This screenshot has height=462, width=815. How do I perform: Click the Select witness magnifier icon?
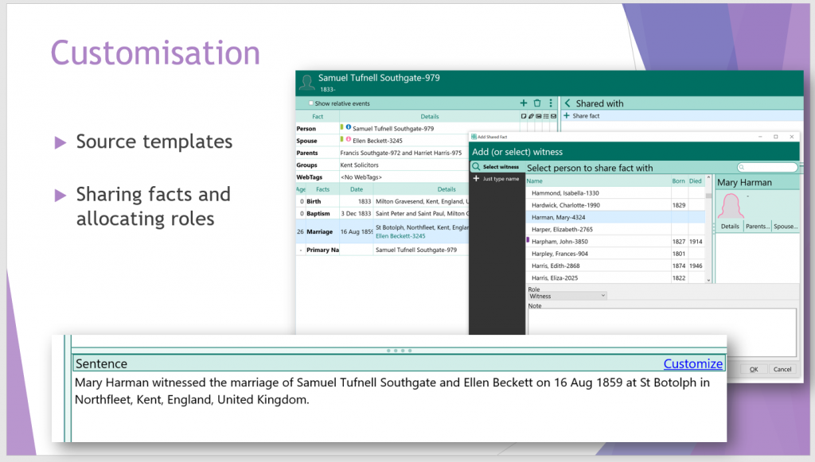(476, 167)
